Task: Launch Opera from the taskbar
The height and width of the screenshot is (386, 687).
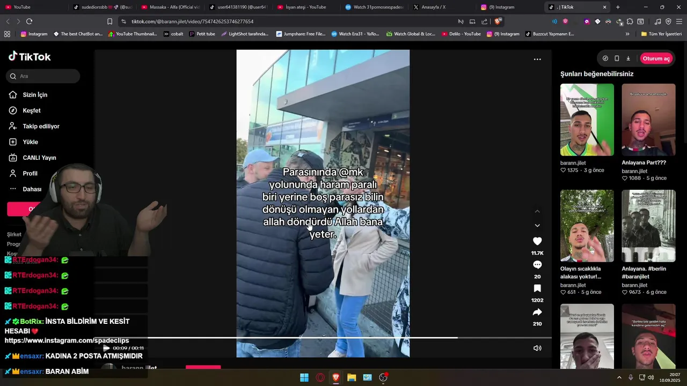Action: point(320,377)
